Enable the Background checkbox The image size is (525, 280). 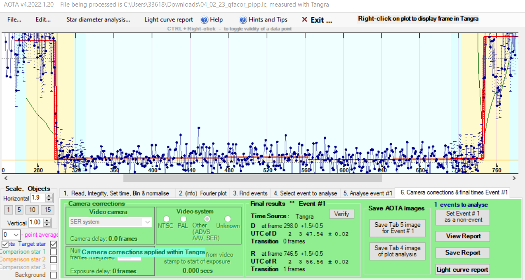53,275
